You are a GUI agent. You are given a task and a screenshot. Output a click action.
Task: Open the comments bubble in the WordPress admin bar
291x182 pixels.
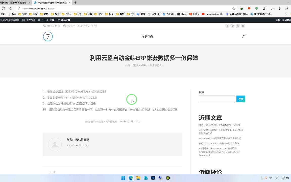39,20
